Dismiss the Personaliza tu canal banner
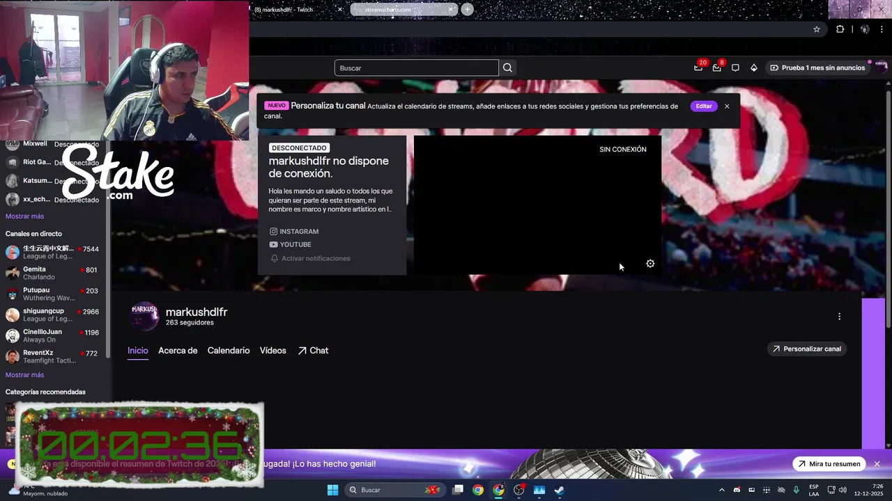Image resolution: width=892 pixels, height=501 pixels. click(727, 106)
